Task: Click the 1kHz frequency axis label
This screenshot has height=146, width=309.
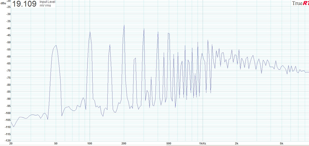Action: pyautogui.click(x=203, y=144)
